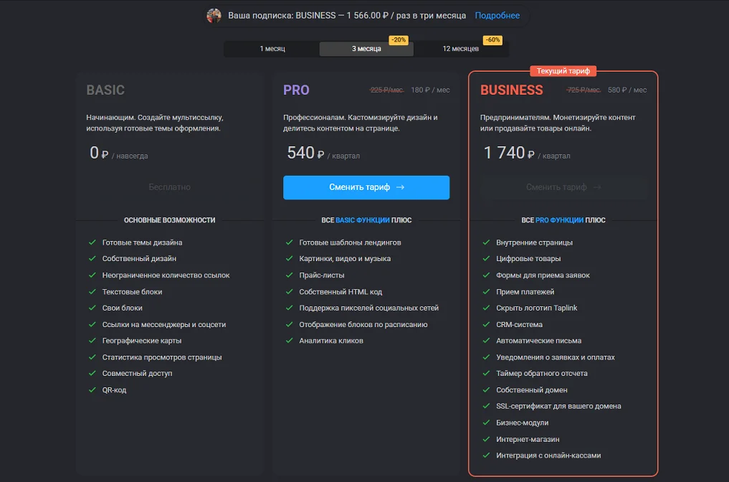Switch billing period to 1 месяц
The width and height of the screenshot is (729, 482).
(272, 49)
